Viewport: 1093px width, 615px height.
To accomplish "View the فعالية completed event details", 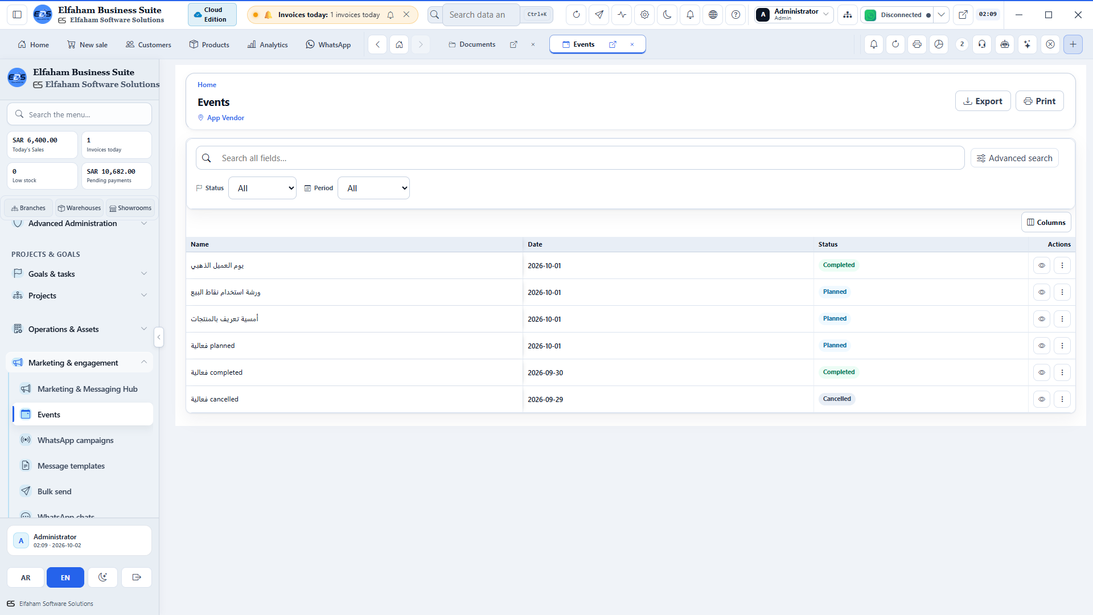I will coord(1041,372).
